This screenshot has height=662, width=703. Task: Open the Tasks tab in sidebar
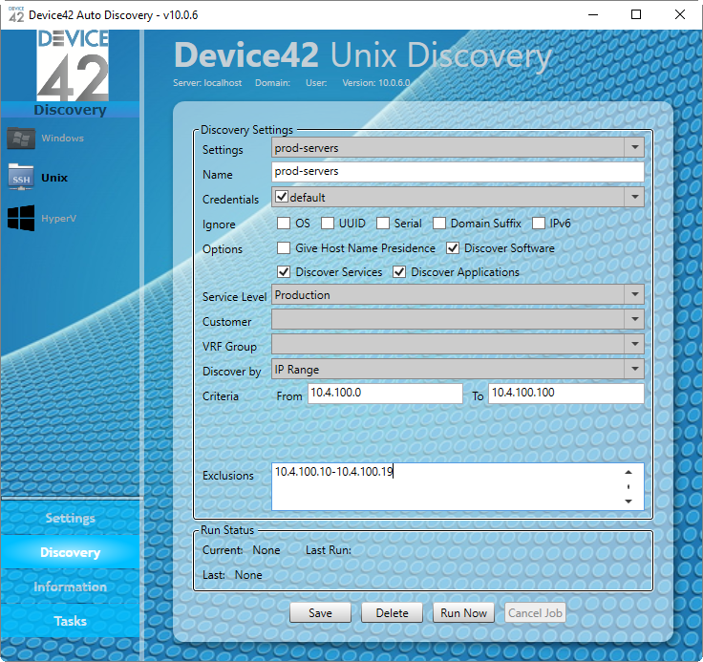pyautogui.click(x=71, y=621)
